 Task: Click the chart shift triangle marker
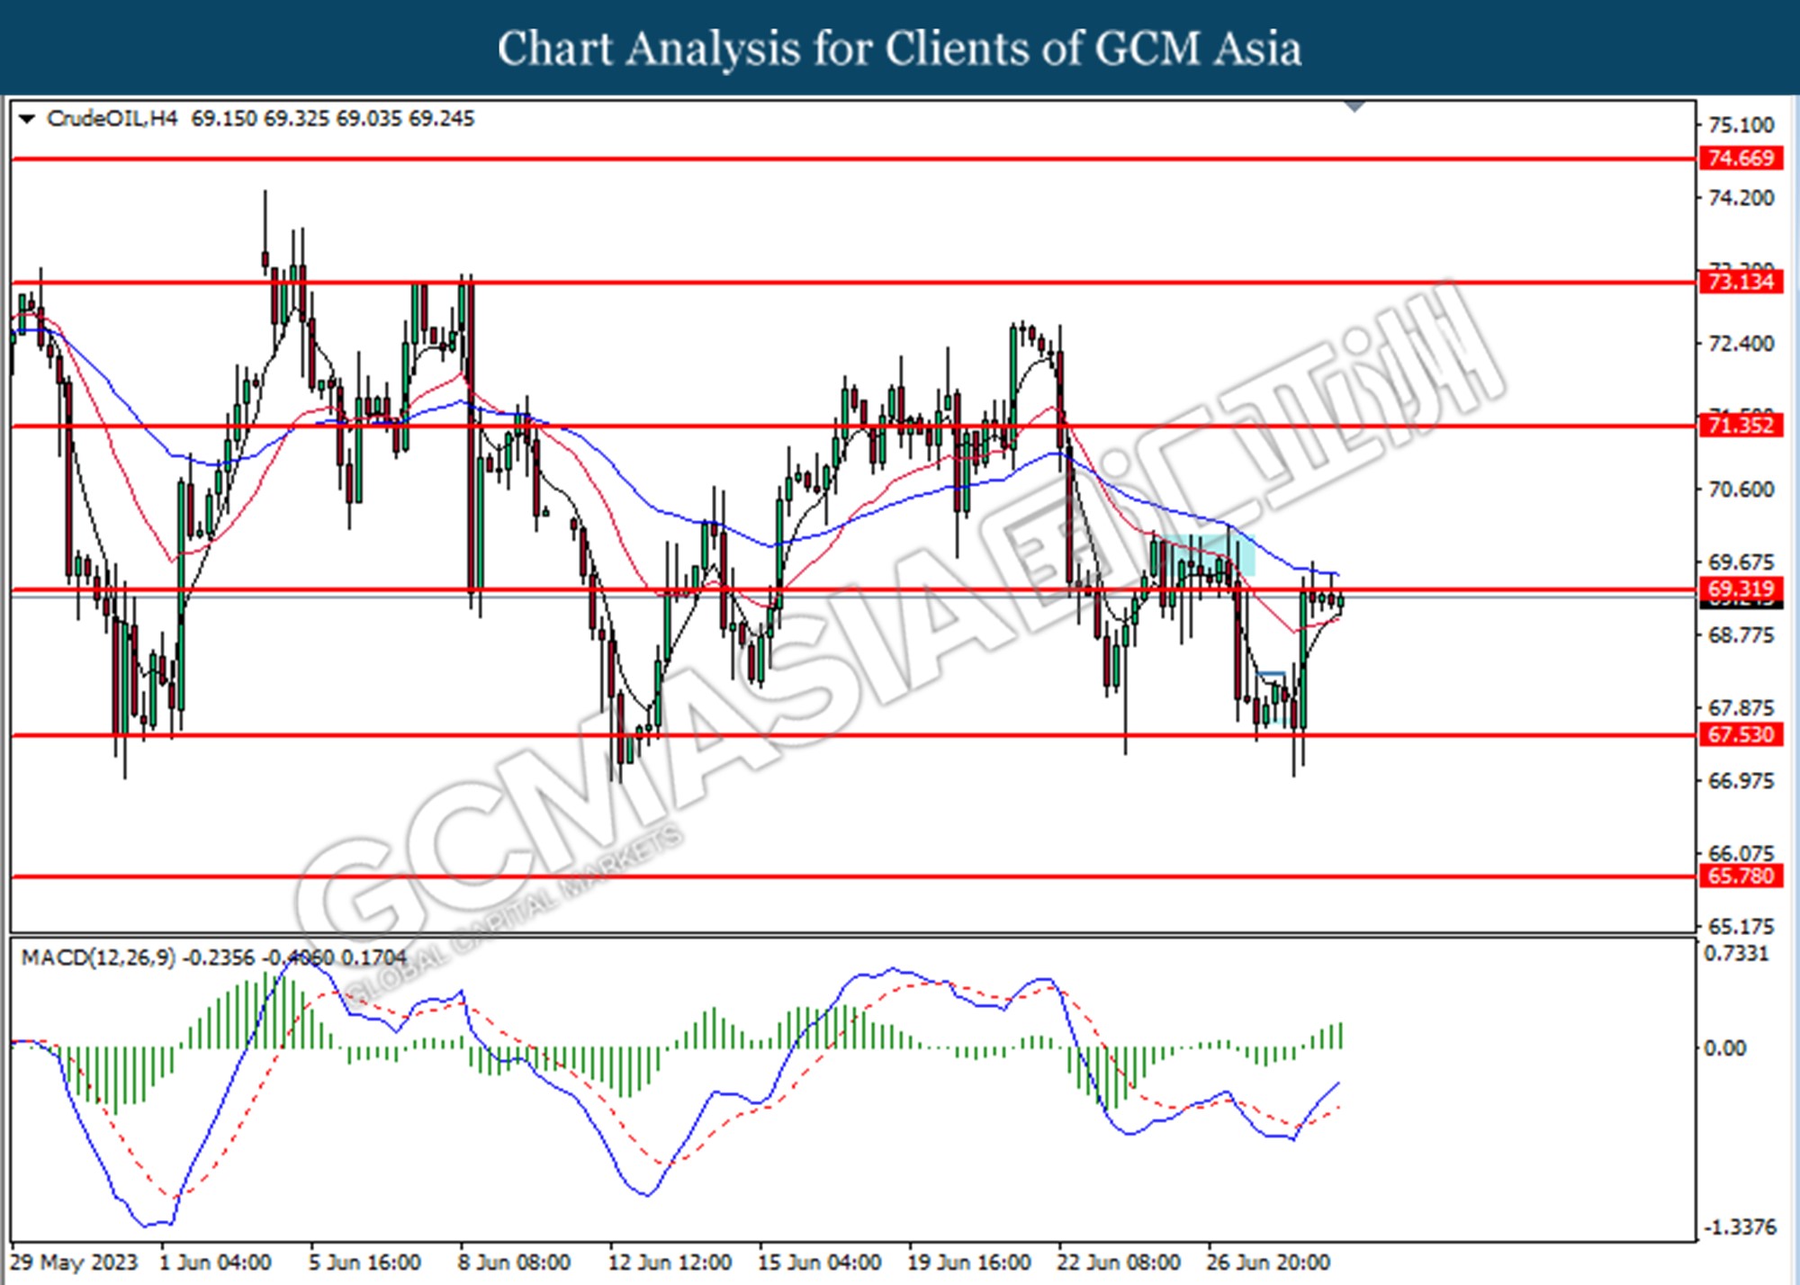click(1354, 107)
